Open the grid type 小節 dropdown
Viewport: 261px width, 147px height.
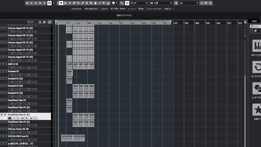point(161,3)
